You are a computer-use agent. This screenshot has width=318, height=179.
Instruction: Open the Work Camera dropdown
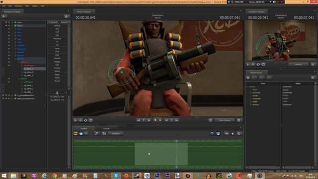point(225,120)
